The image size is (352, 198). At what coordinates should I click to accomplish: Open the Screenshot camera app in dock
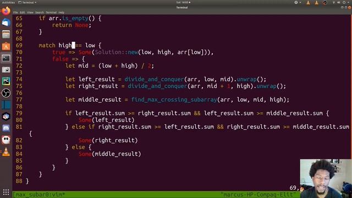[x=6, y=70]
